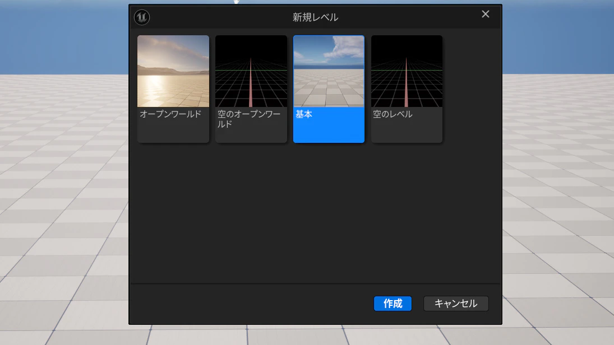Click the 空のレベル label text
The height and width of the screenshot is (345, 614).
(x=393, y=114)
